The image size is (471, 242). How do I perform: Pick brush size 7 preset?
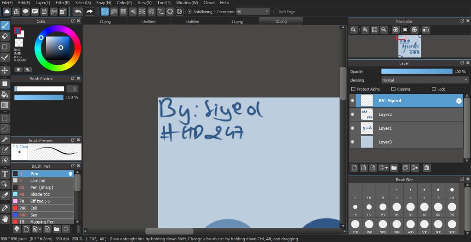point(438,192)
